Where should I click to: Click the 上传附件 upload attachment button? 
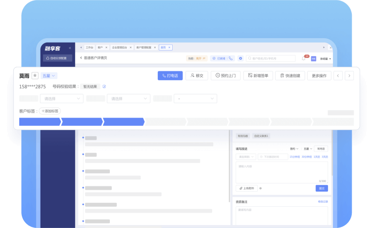coord(247,188)
